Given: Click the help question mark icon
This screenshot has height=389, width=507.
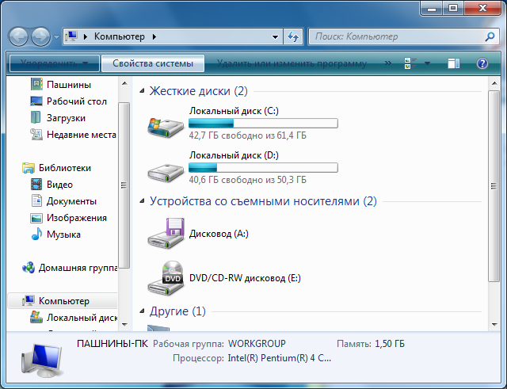Looking at the screenshot, I should click(482, 63).
